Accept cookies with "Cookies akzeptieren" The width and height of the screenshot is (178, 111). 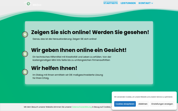125,104
